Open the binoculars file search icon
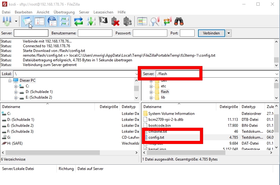The image size is (280, 185). tap(179, 22)
